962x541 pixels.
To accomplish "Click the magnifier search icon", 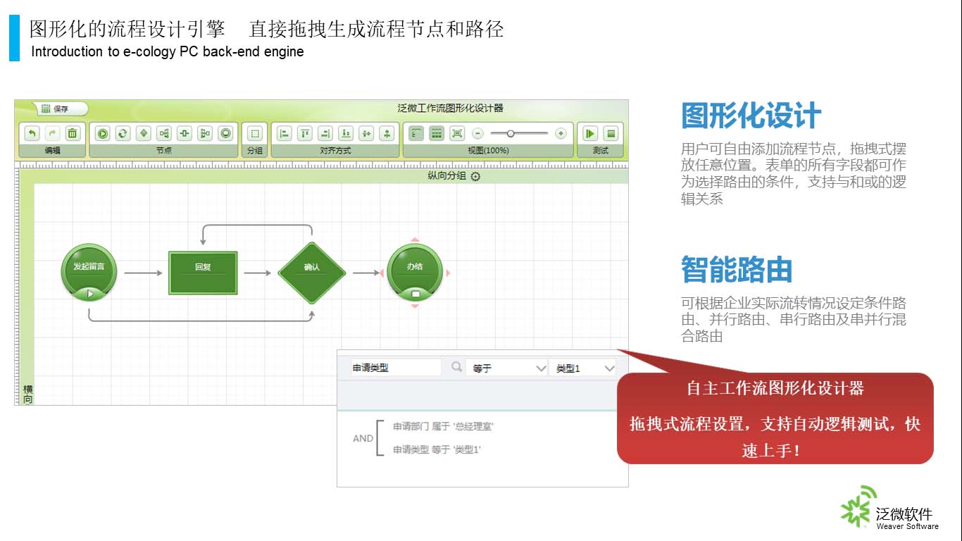I will (x=457, y=367).
